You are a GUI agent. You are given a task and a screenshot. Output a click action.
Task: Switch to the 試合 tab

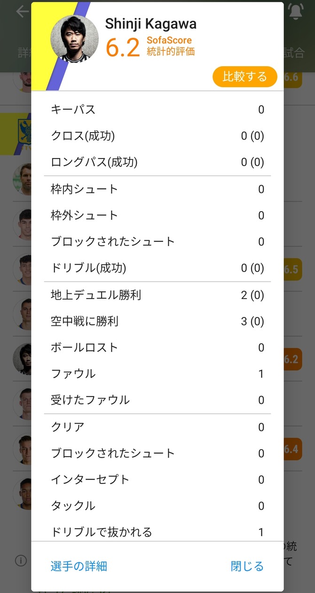click(x=294, y=53)
